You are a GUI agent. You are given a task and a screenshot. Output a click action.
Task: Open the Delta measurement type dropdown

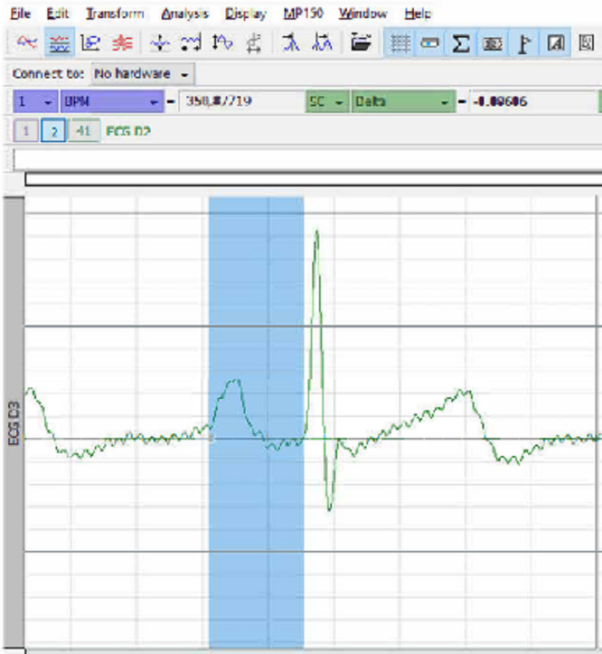[x=403, y=102]
